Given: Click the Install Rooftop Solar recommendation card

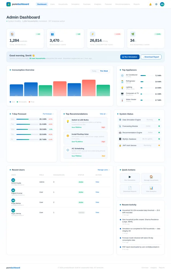Looking at the screenshot, I should point(85,138).
